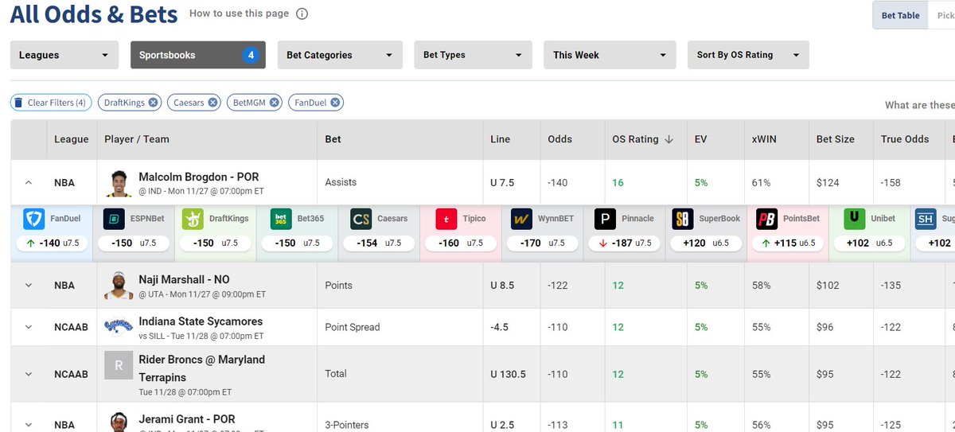The image size is (955, 432).
Task: Click WynnBET -170 u7.5 odds button
Action: (x=544, y=243)
